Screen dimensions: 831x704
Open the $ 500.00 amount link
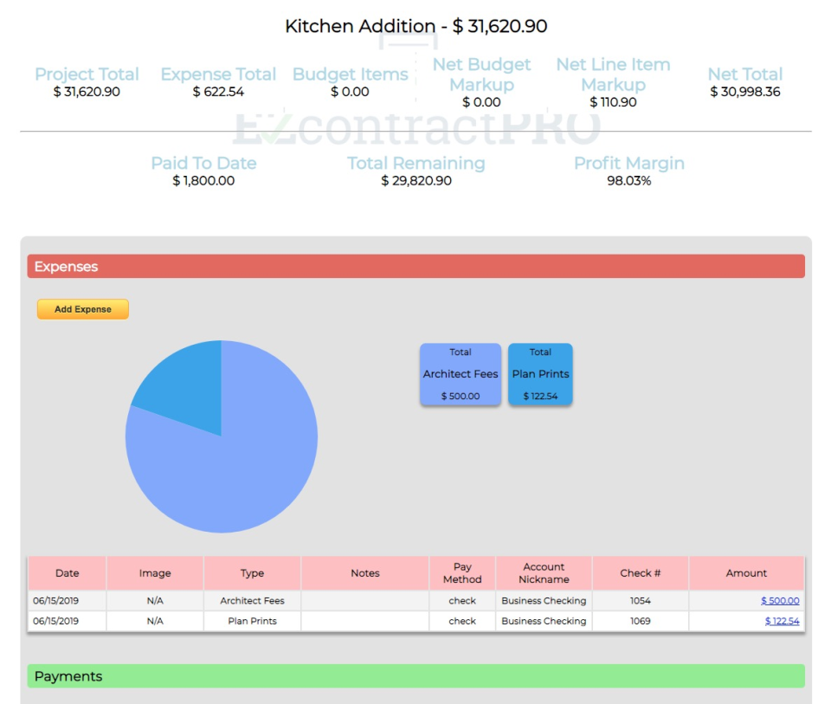[780, 601]
